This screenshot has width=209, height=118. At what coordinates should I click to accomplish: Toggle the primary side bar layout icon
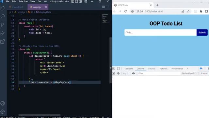72,1
